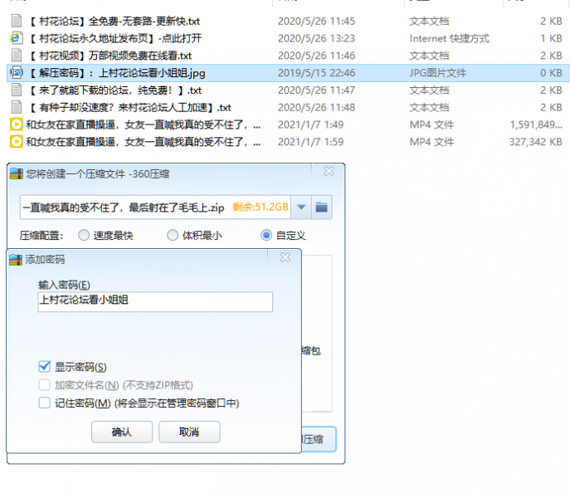Toggle the 加密文件名(N) checkbox
570x498 pixels.
(x=44, y=384)
